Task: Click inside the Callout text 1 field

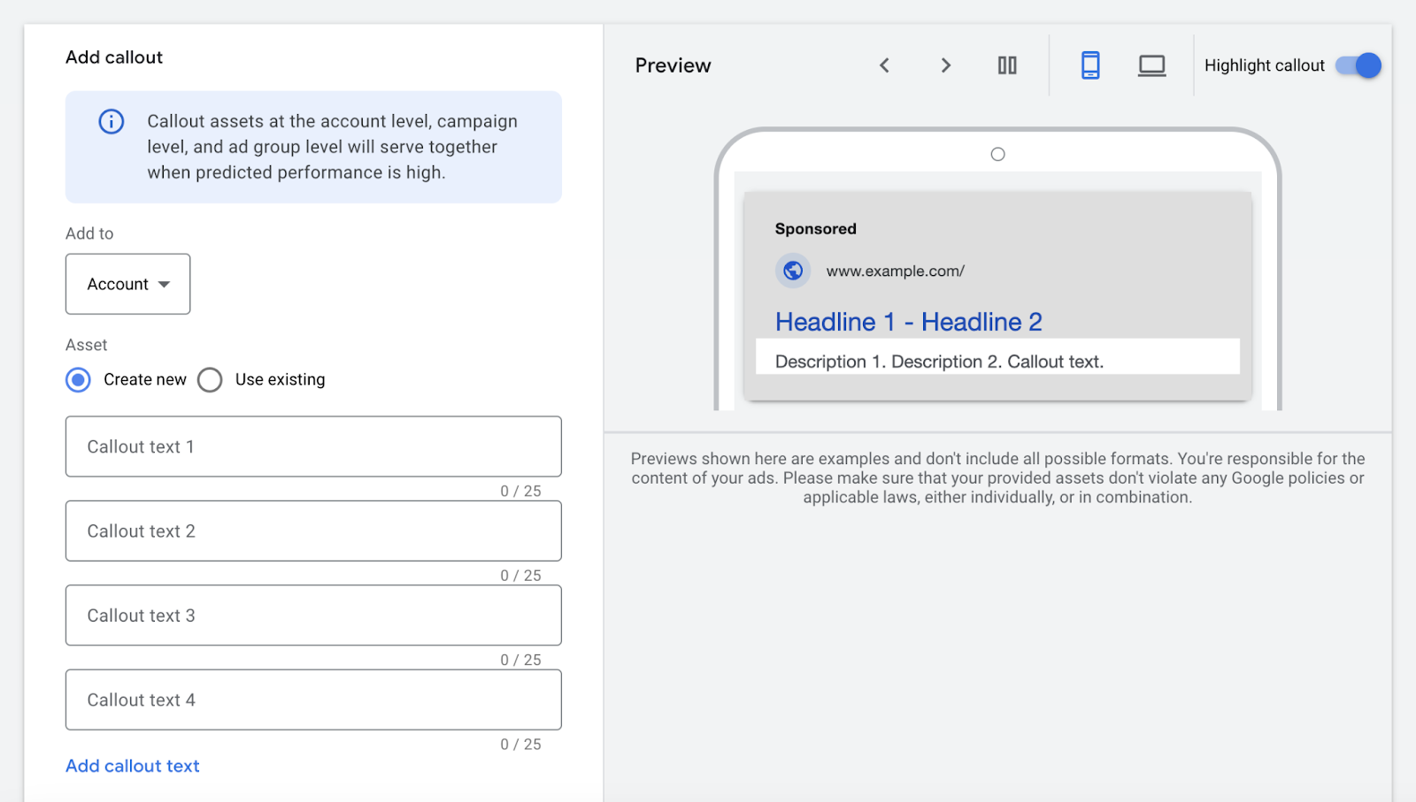Action: (x=312, y=447)
